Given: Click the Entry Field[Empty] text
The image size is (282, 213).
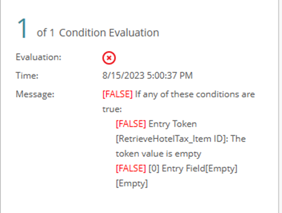Looking at the screenshot, I should click(199, 168).
